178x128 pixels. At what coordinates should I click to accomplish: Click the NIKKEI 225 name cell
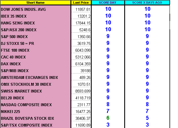[35, 112]
